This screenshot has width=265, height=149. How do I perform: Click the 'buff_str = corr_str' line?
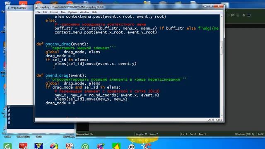click(136, 29)
